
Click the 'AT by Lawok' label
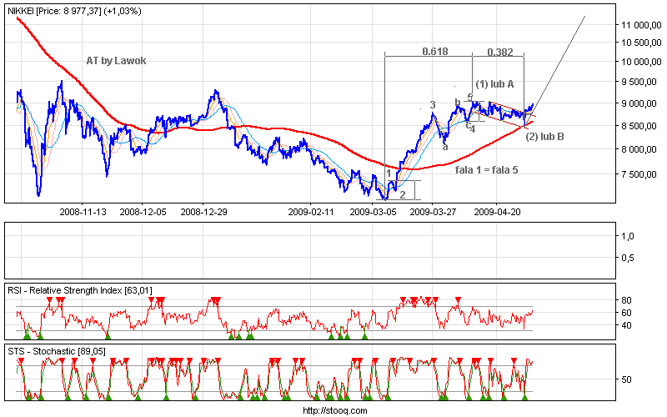(x=116, y=61)
